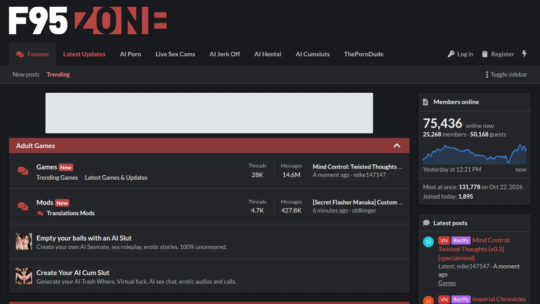Click 'Yesterday at 12:21 PM' graph label
The width and height of the screenshot is (540, 304).
click(452, 169)
